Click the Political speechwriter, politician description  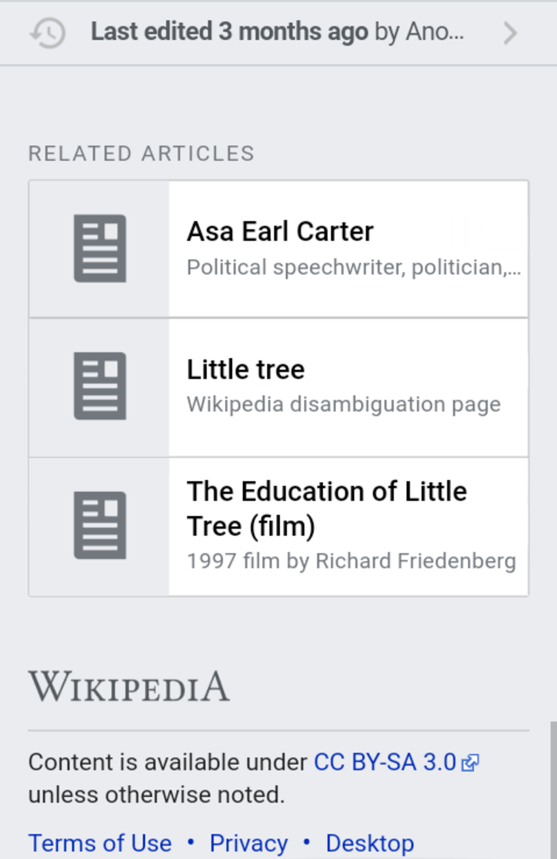pos(353,267)
